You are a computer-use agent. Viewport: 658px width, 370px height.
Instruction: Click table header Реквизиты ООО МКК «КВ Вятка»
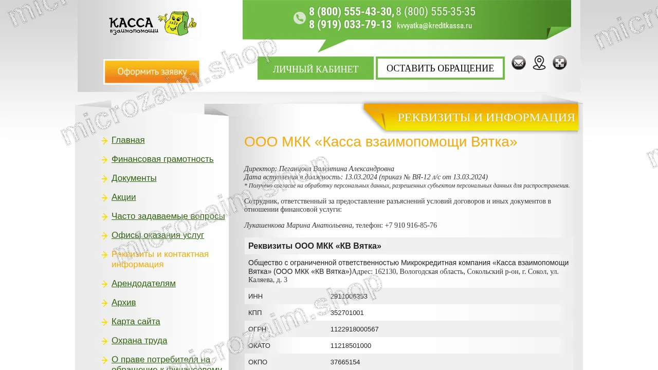tap(315, 246)
